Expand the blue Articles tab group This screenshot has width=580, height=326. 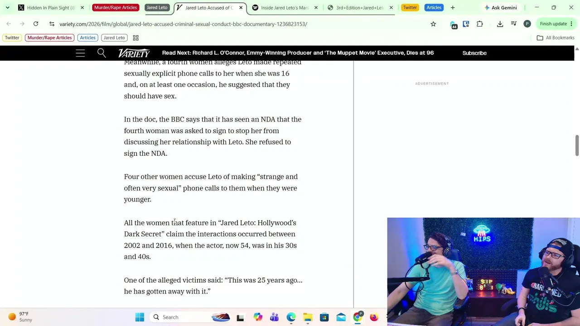[x=434, y=8]
